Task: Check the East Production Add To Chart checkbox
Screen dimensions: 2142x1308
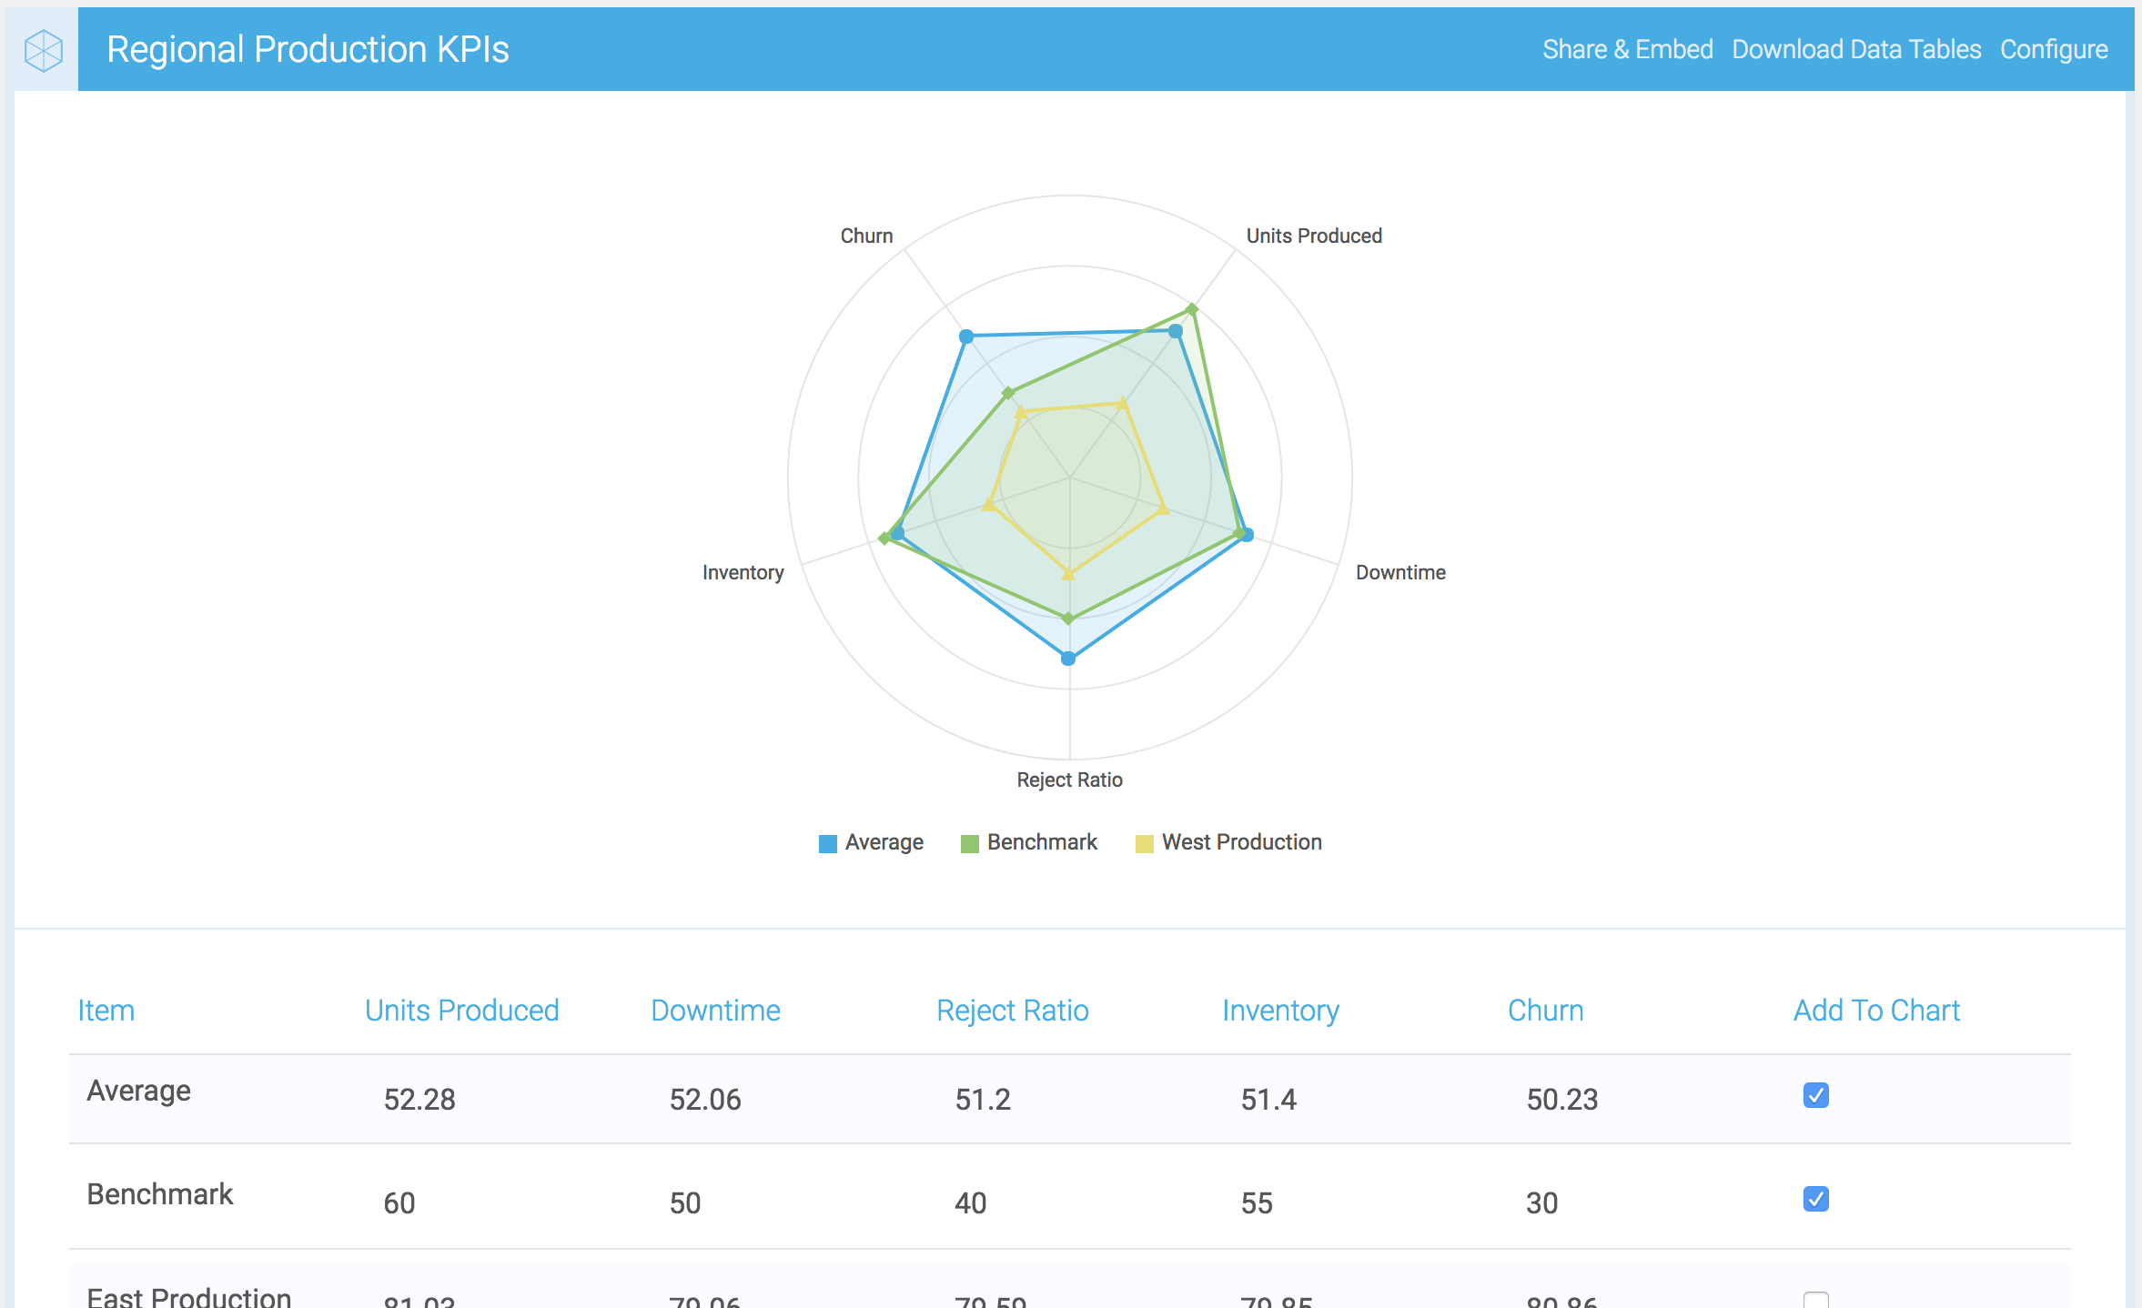Action: point(1815,1301)
